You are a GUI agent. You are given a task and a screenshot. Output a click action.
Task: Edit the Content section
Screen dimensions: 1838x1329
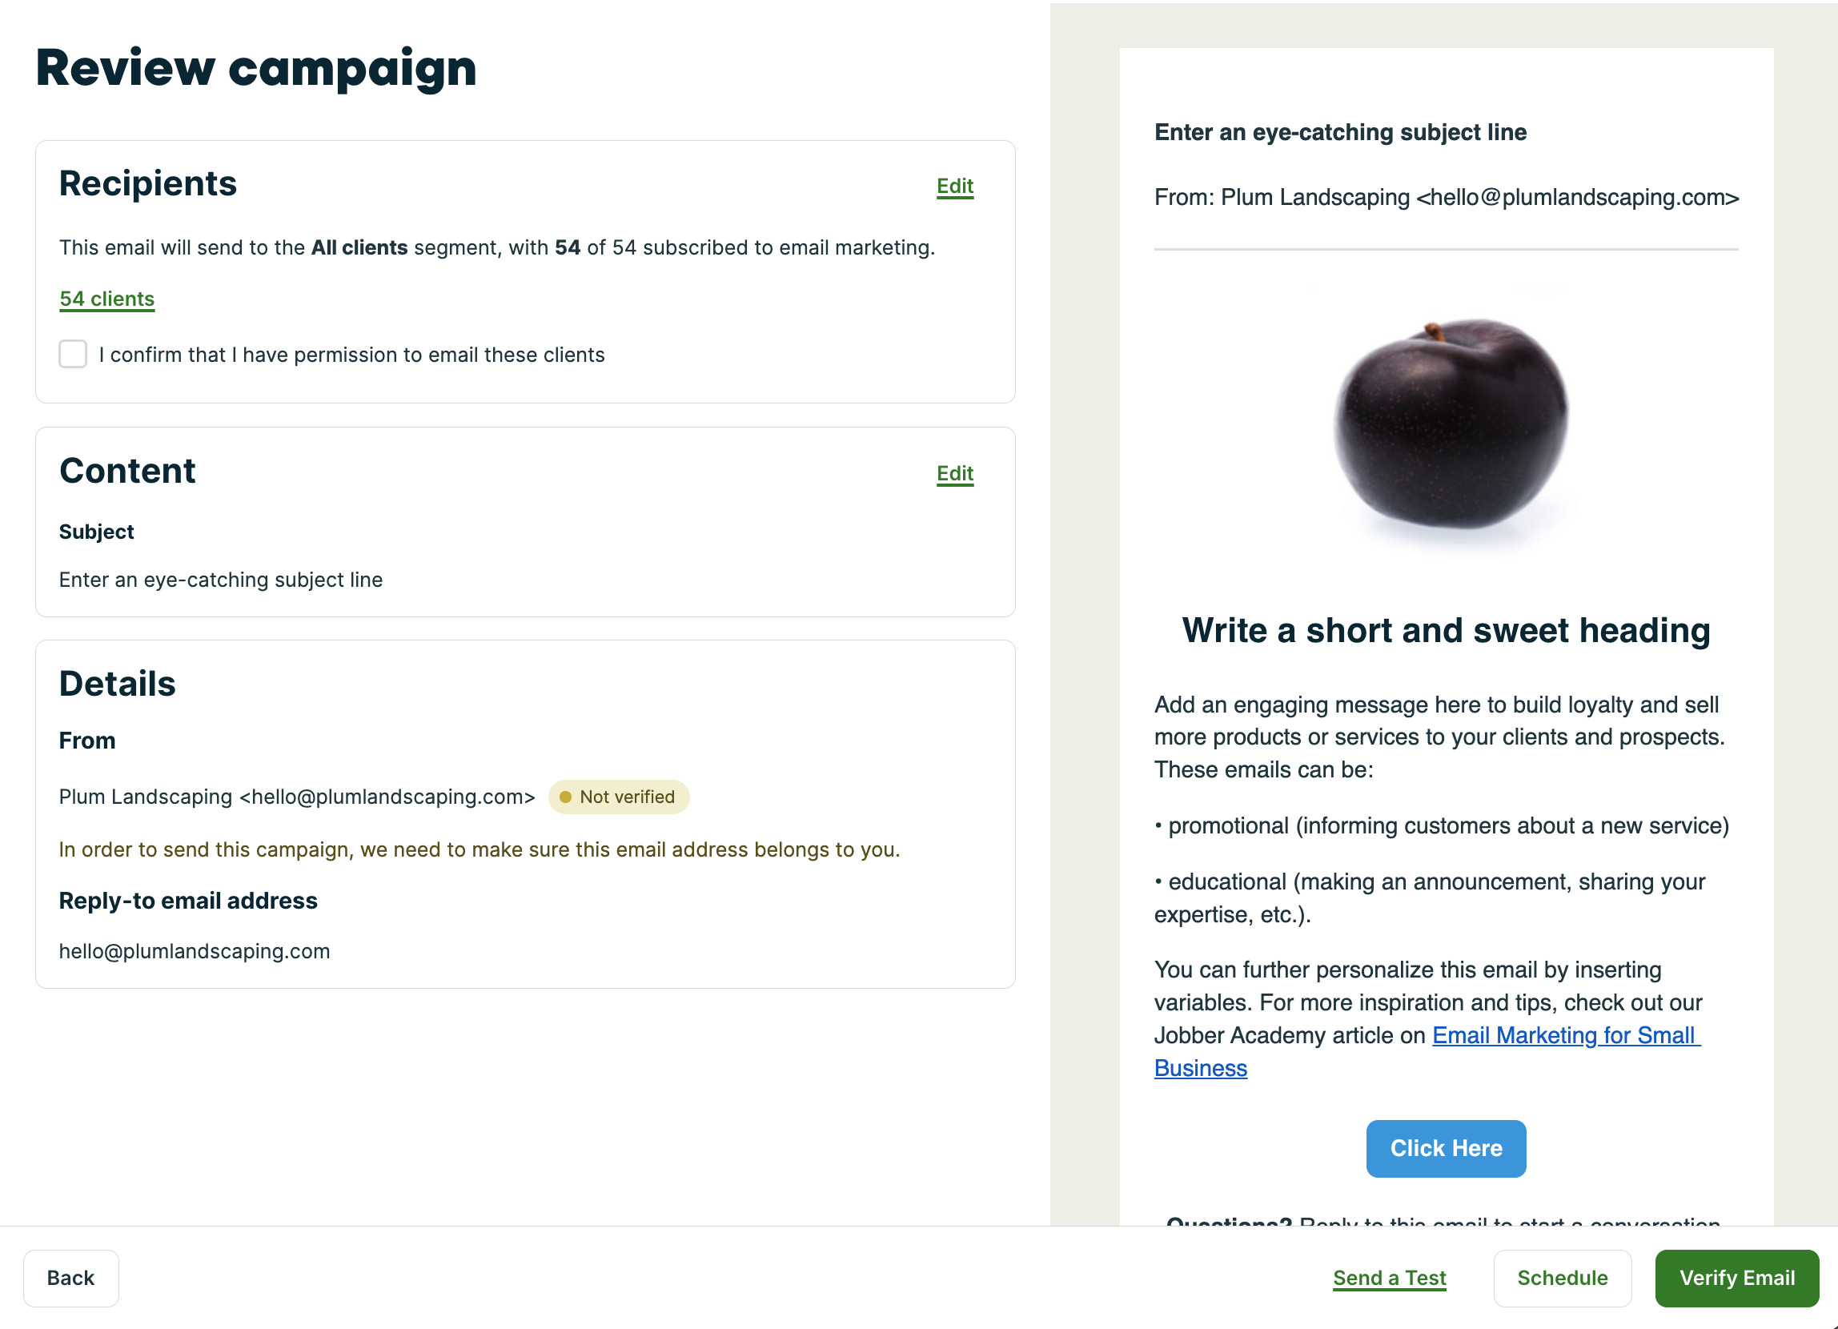point(955,473)
